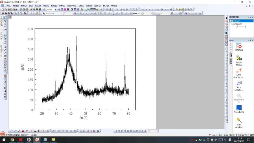Image resolution: width=254 pixels, height=143 pixels.
Task: Uncheck the Layer1 checkbox
Action: click(x=235, y=24)
